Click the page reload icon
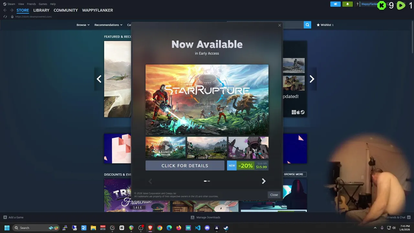The image size is (414, 233). coord(5,17)
